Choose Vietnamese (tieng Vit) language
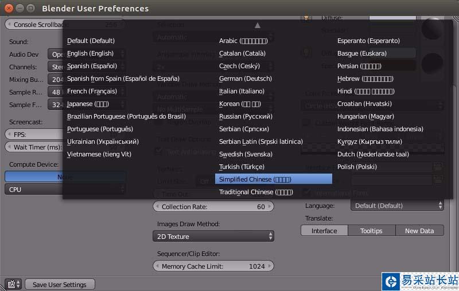 (99, 154)
